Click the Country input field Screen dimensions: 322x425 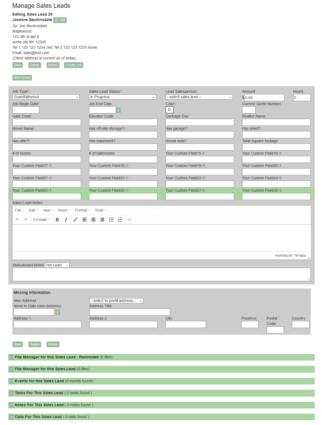click(300, 324)
